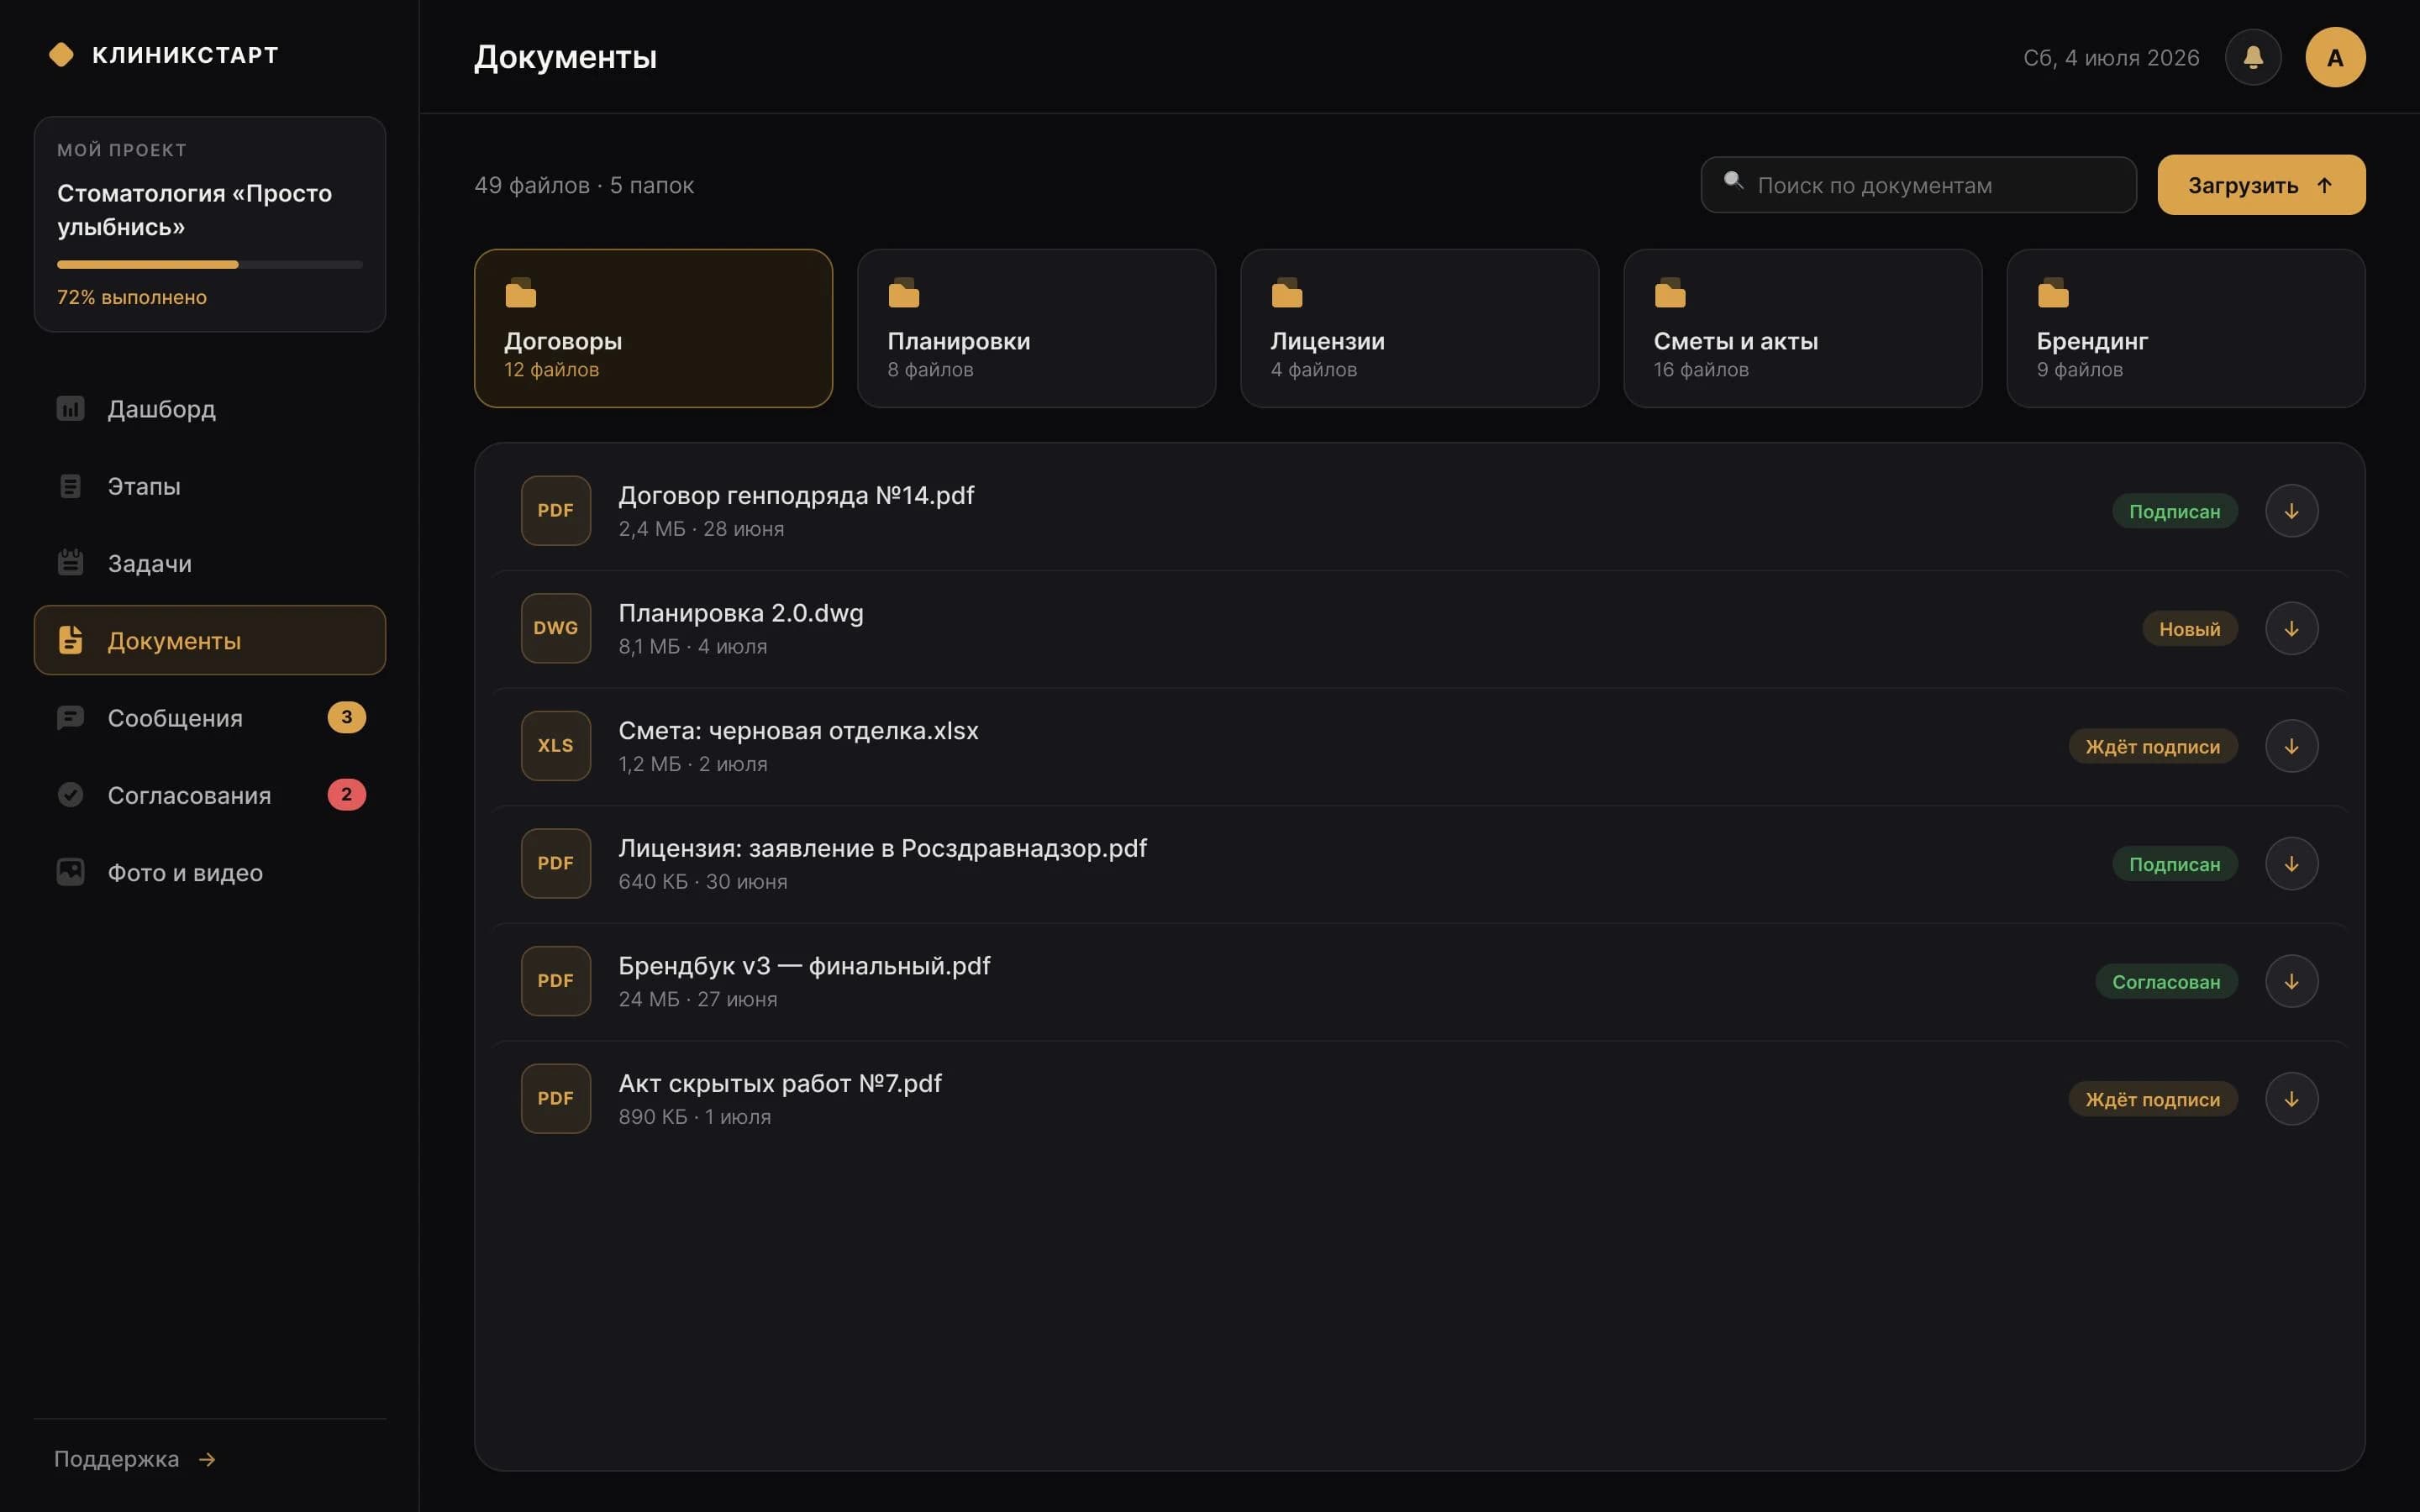Click download arrow for Брендбук v3
The image size is (2420, 1512).
[x=2291, y=981]
